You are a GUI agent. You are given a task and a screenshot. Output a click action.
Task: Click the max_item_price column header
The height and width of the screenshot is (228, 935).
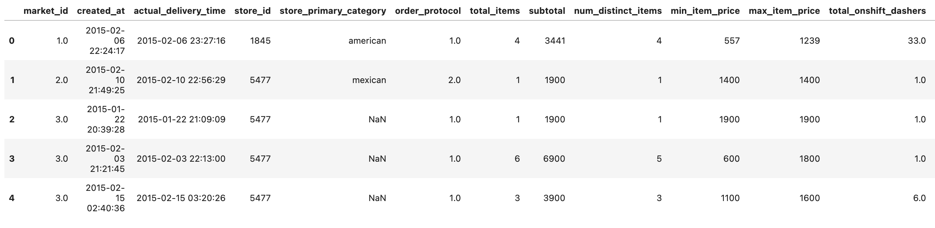coord(784,11)
